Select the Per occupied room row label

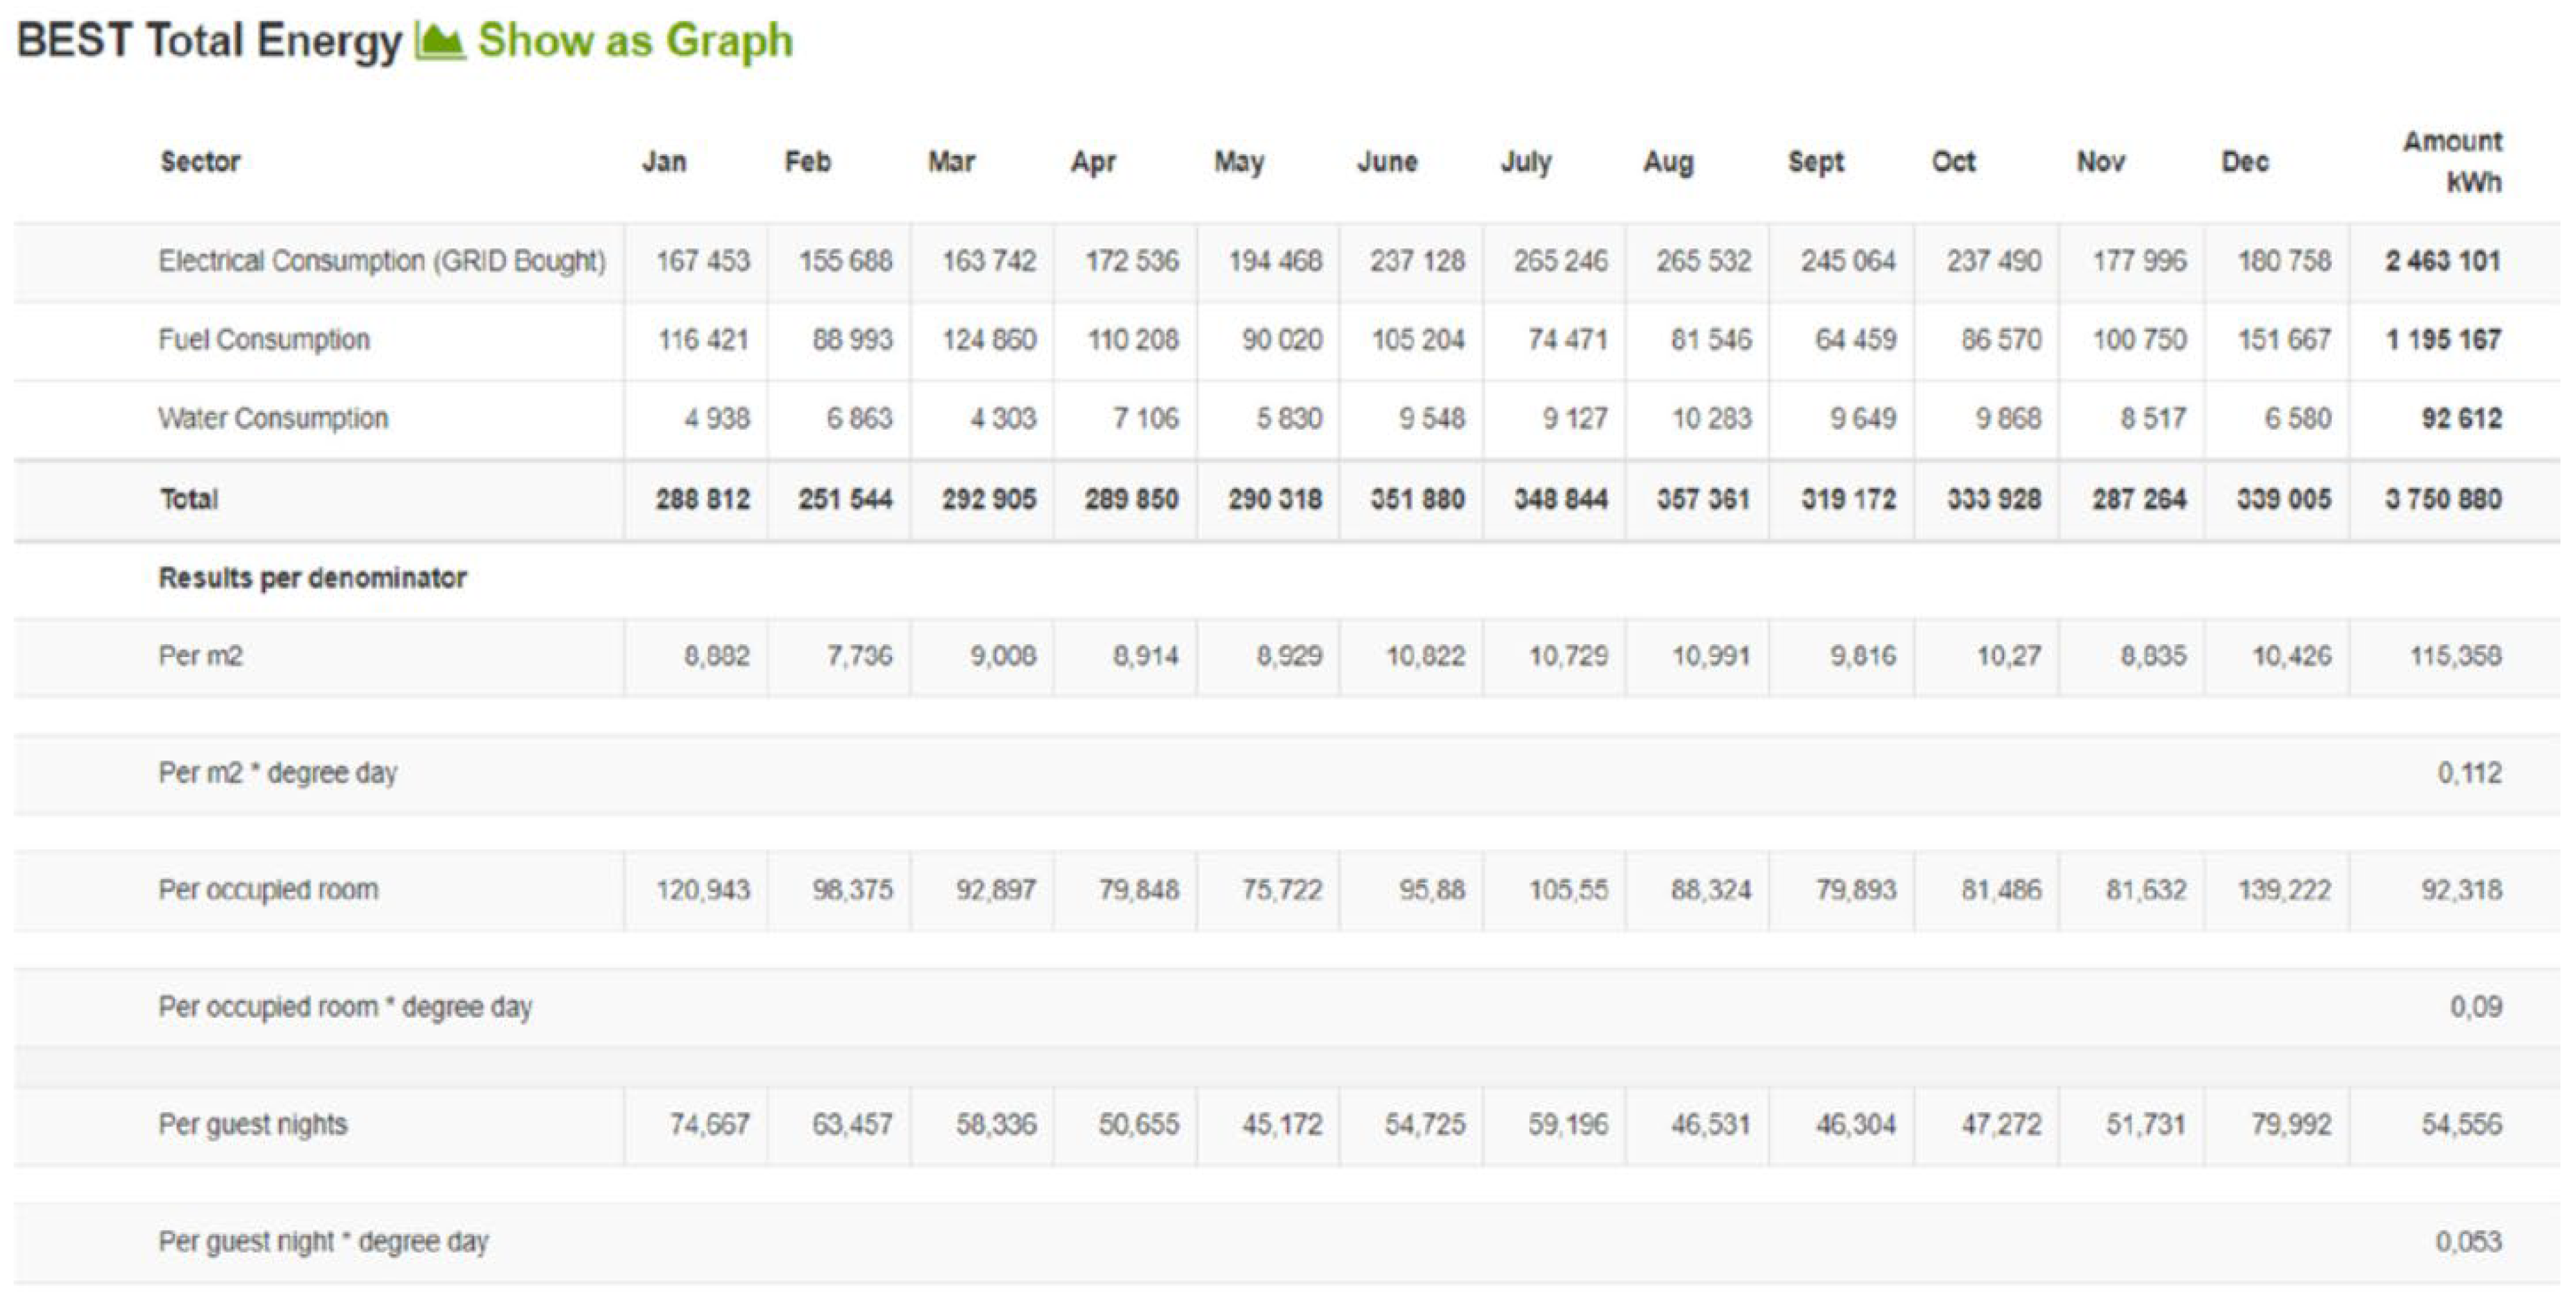[x=268, y=890]
